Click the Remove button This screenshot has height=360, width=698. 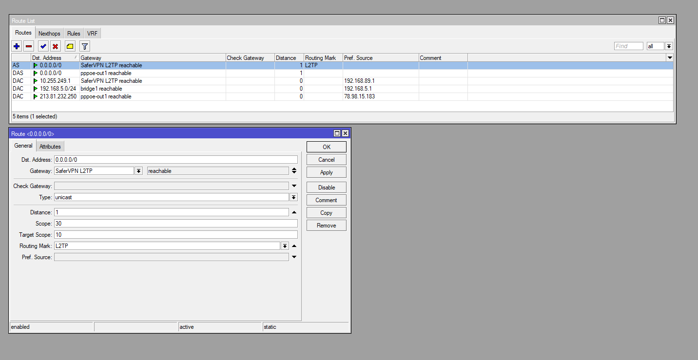327,225
